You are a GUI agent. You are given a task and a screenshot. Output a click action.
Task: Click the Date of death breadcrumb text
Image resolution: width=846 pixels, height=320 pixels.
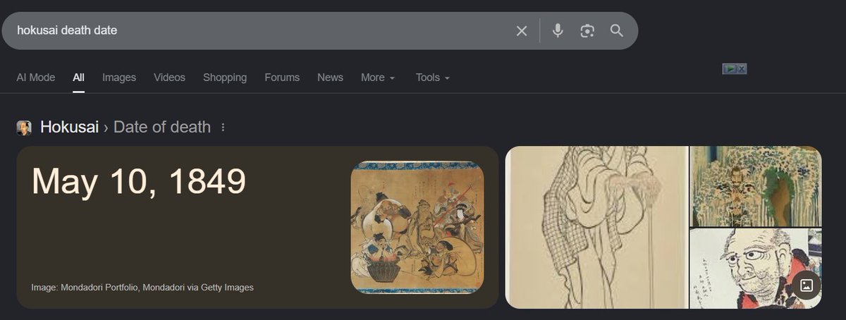pyautogui.click(x=162, y=127)
